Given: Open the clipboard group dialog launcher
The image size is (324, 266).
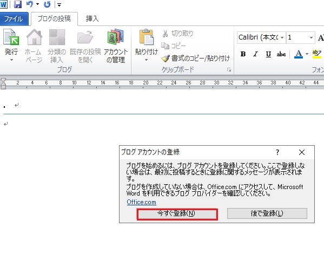Looking at the screenshot, I should 229,70.
